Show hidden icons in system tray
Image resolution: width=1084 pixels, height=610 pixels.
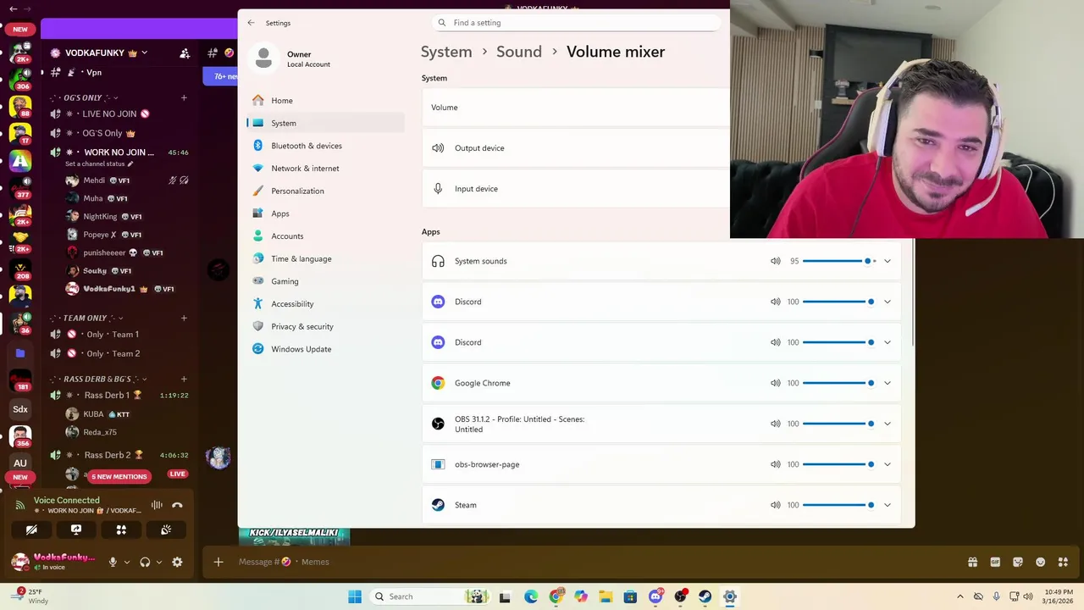point(960,596)
